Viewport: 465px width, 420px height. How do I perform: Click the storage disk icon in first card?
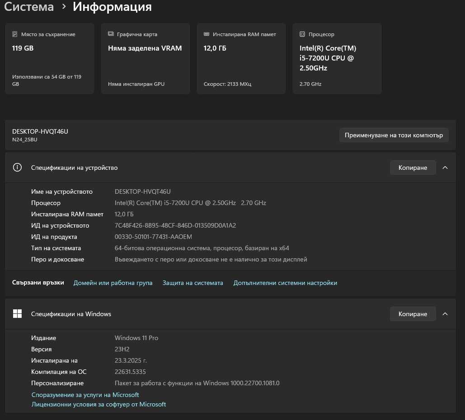(14, 34)
